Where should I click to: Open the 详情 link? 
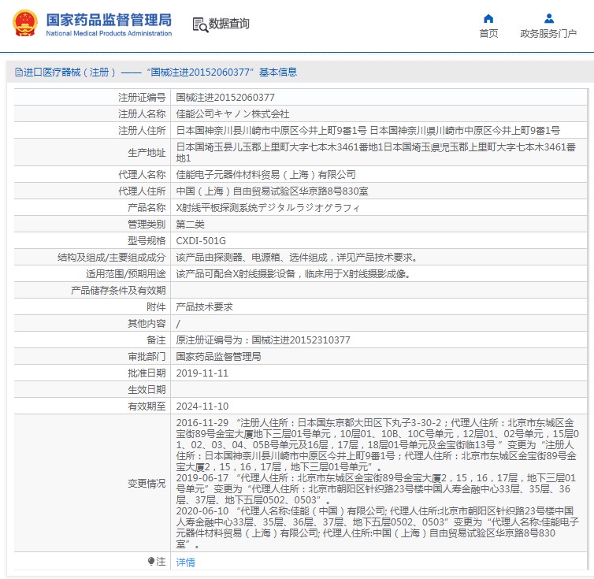coord(186,562)
